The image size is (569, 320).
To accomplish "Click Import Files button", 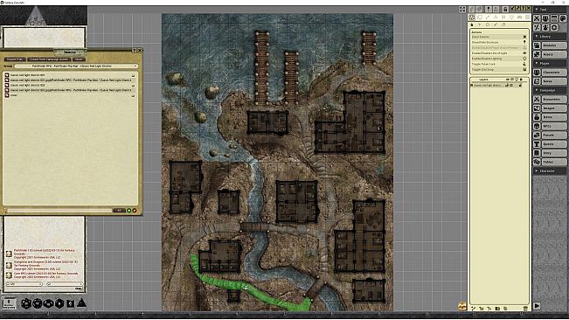I will pos(15,59).
